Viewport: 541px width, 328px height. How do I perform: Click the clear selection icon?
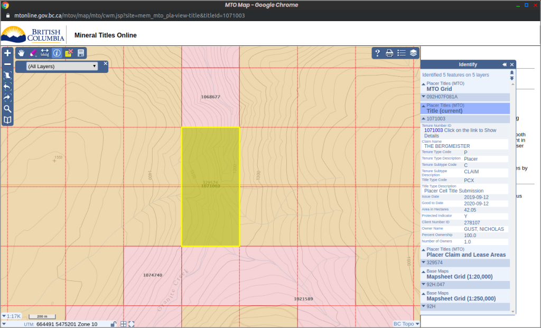pyautogui.click(x=69, y=53)
